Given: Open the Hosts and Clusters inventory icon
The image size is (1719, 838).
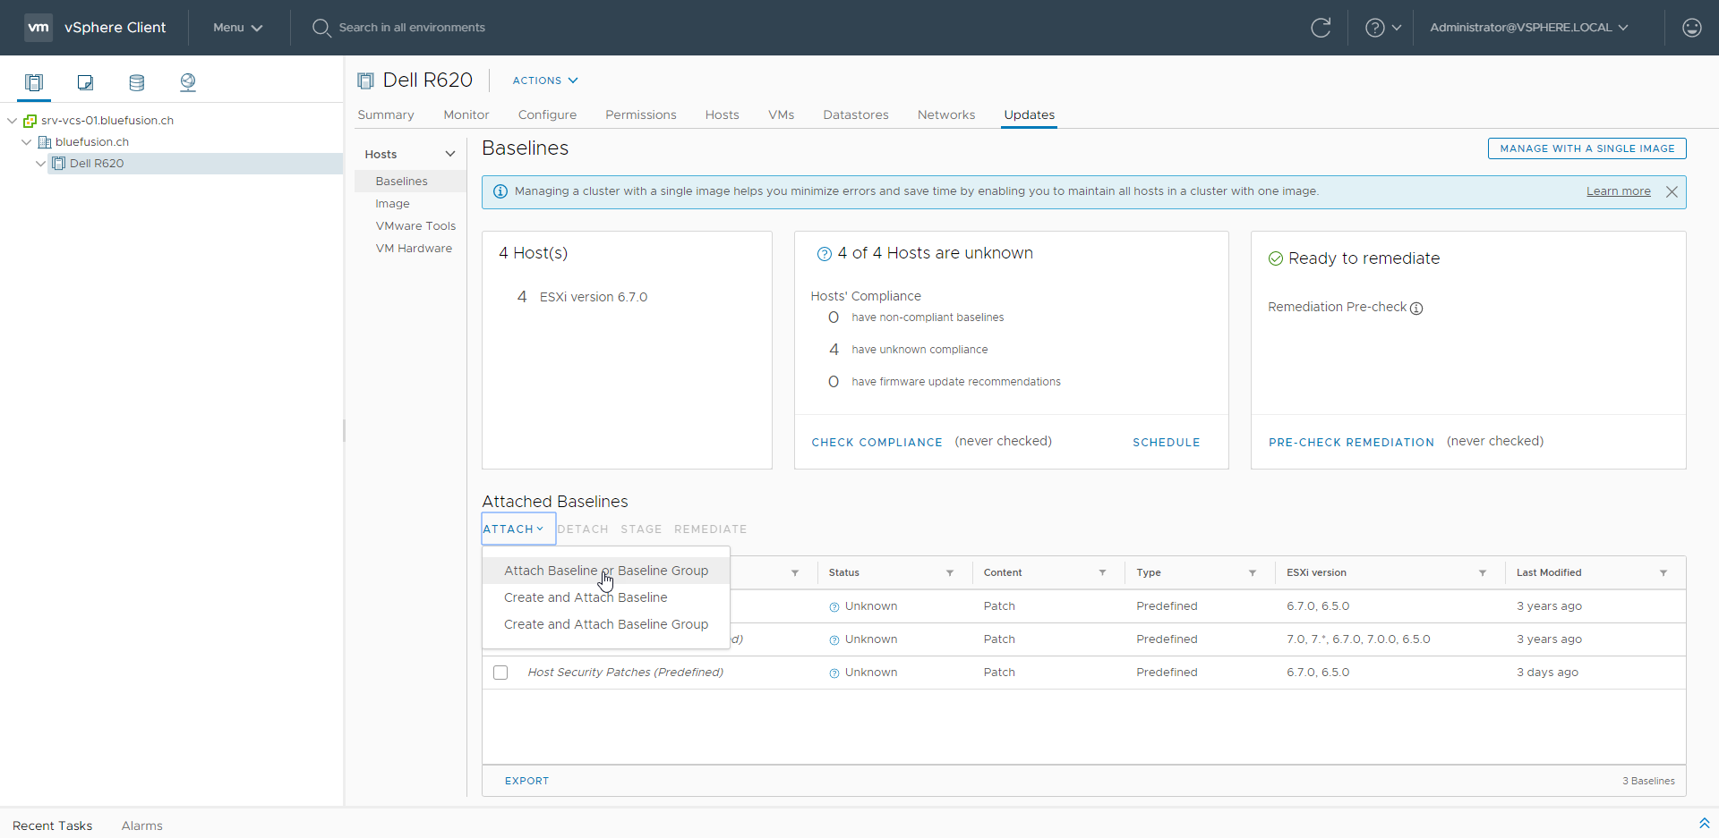Looking at the screenshot, I should pyautogui.click(x=34, y=82).
